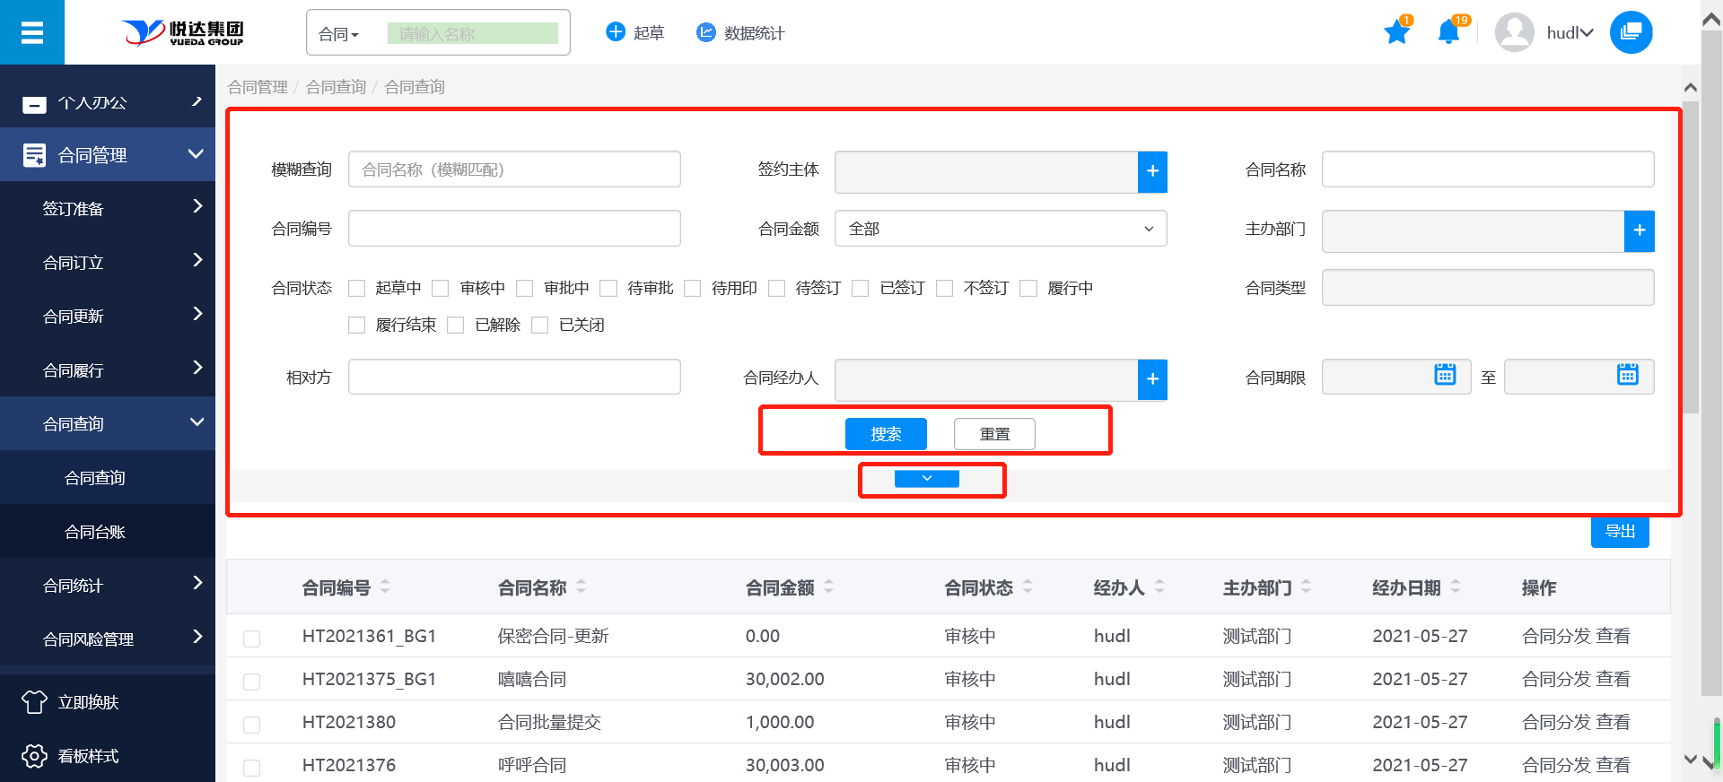Image resolution: width=1723 pixels, height=782 pixels.
Task: Click the hamburger menu icon
Action: pyautogui.click(x=32, y=33)
